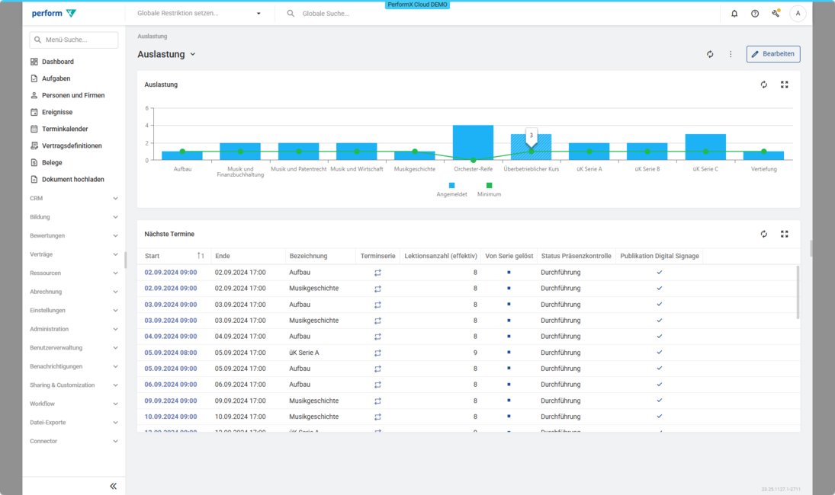Expand the Nächste Termine panel fullscreen
835x495 pixels.
(784, 234)
